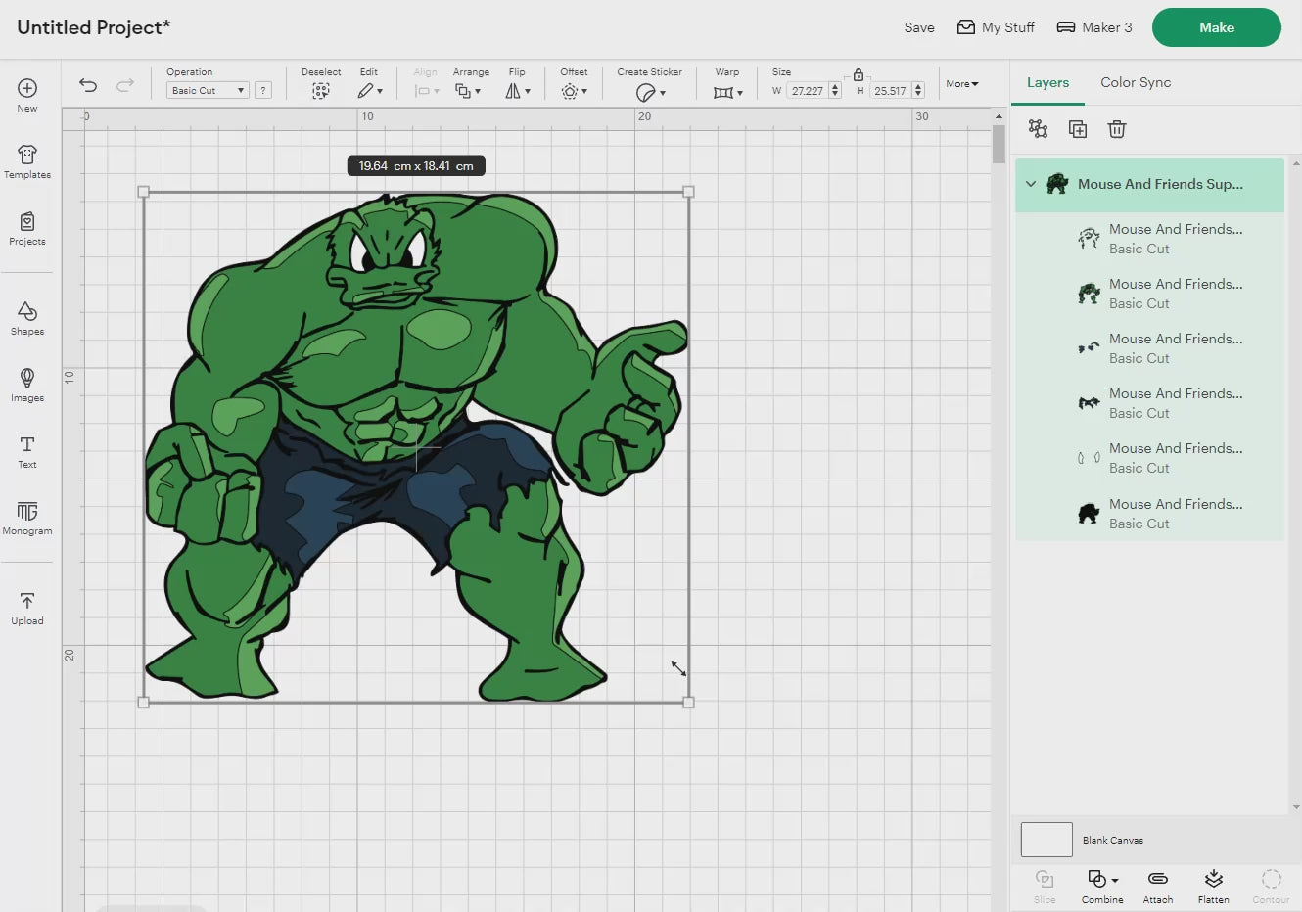Click the Duplicate layer icon
The width and height of the screenshot is (1302, 912).
click(x=1078, y=128)
